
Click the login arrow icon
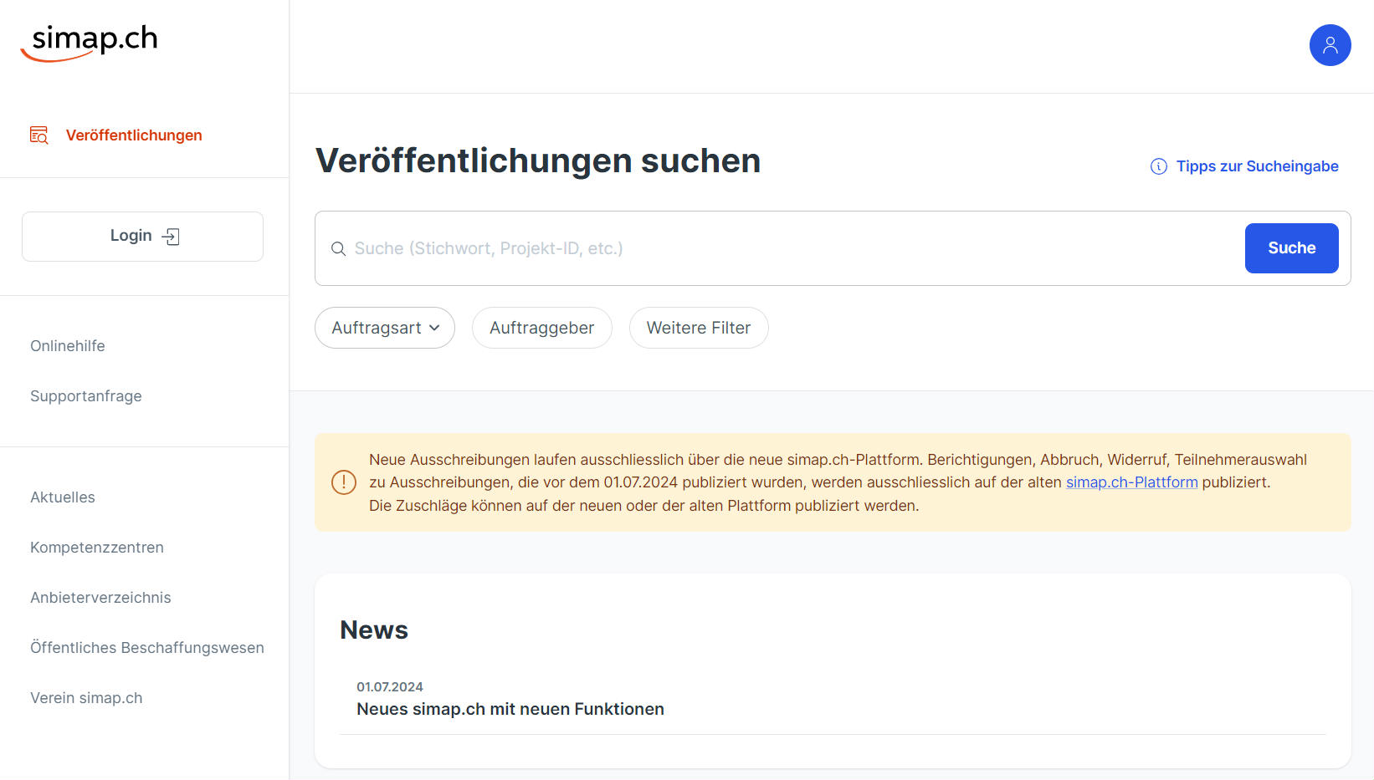(x=171, y=237)
